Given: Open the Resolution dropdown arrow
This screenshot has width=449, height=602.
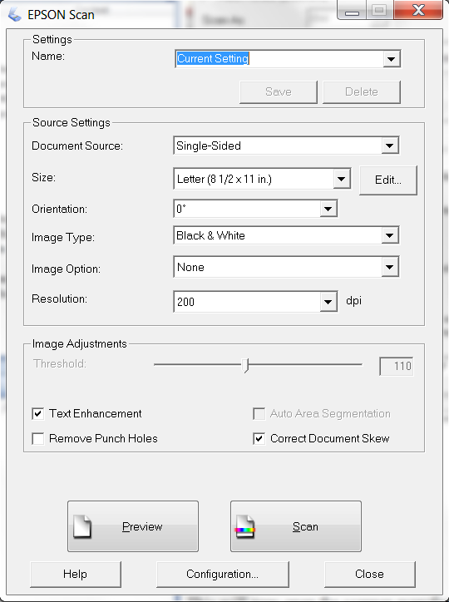Looking at the screenshot, I should (328, 302).
